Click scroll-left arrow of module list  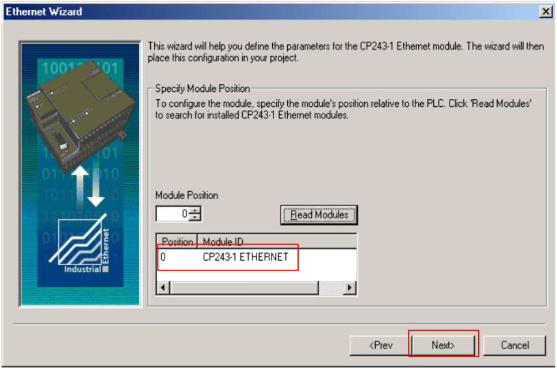click(x=163, y=288)
